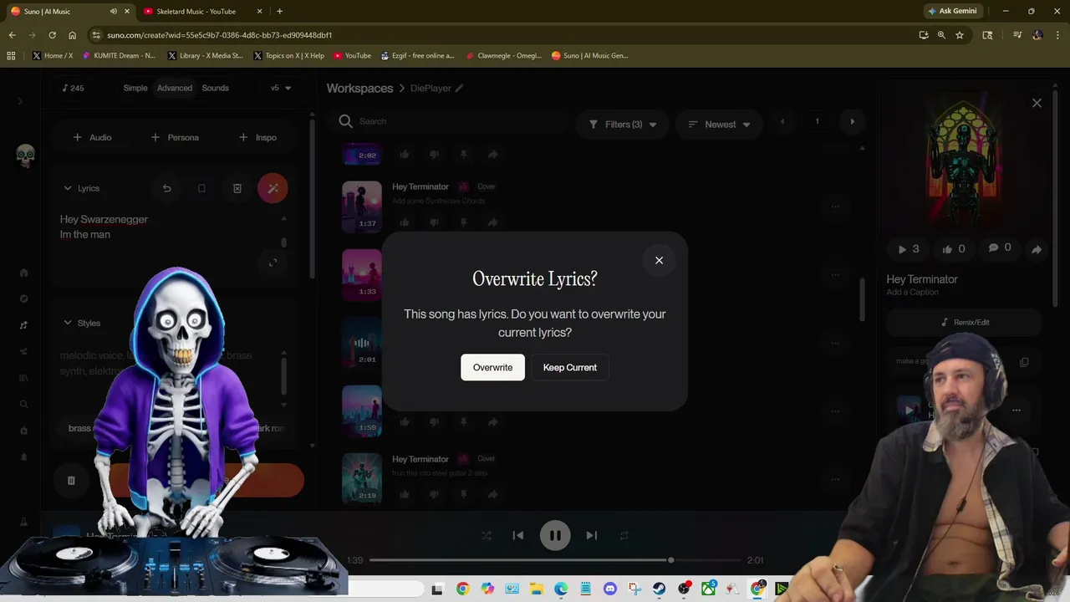Viewport: 1070px width, 602px height.
Task: Click the Overwrite button in dialog
Action: point(492,367)
